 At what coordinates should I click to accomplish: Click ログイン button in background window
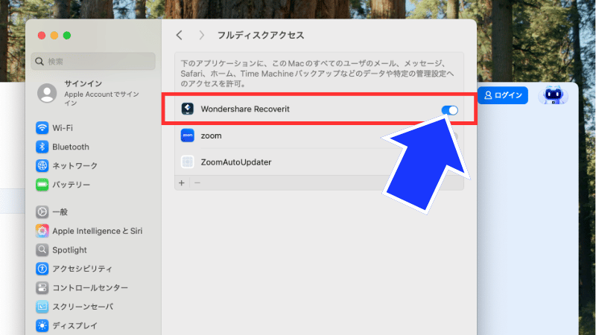point(503,95)
